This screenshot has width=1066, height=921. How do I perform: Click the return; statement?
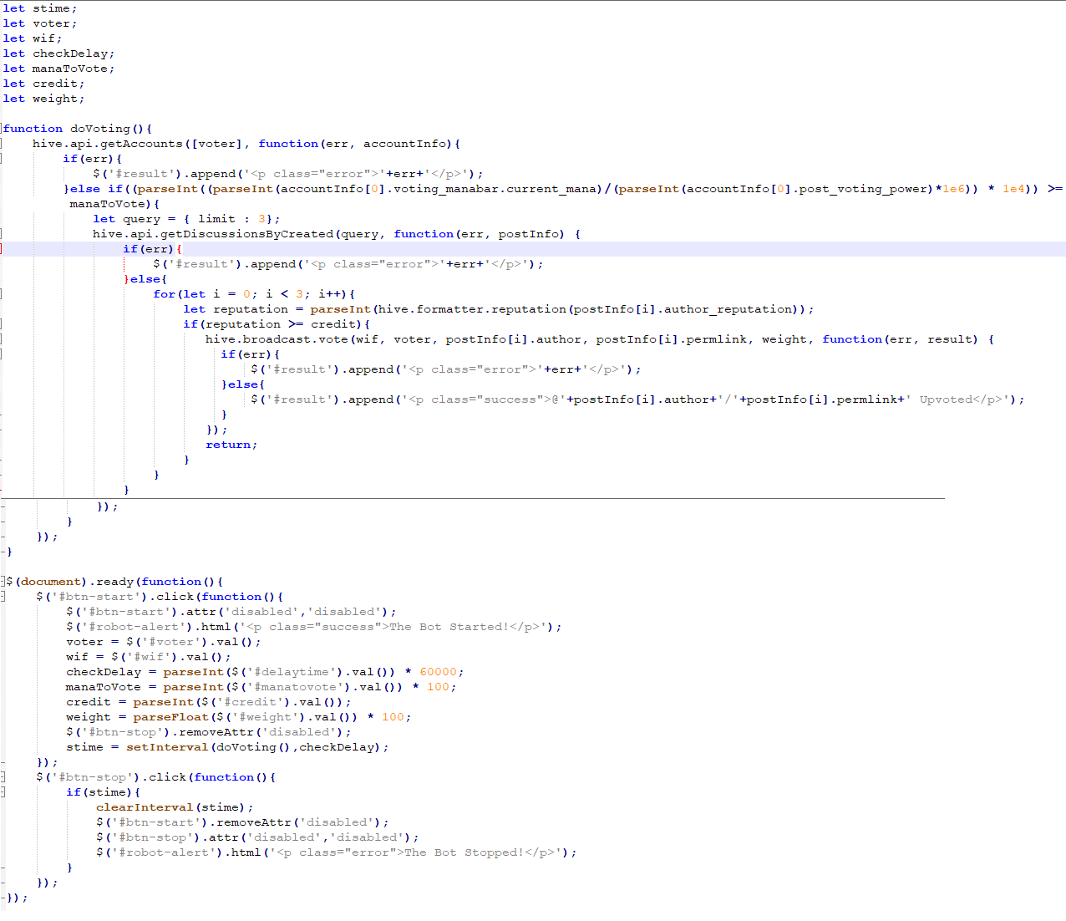pyautogui.click(x=231, y=445)
